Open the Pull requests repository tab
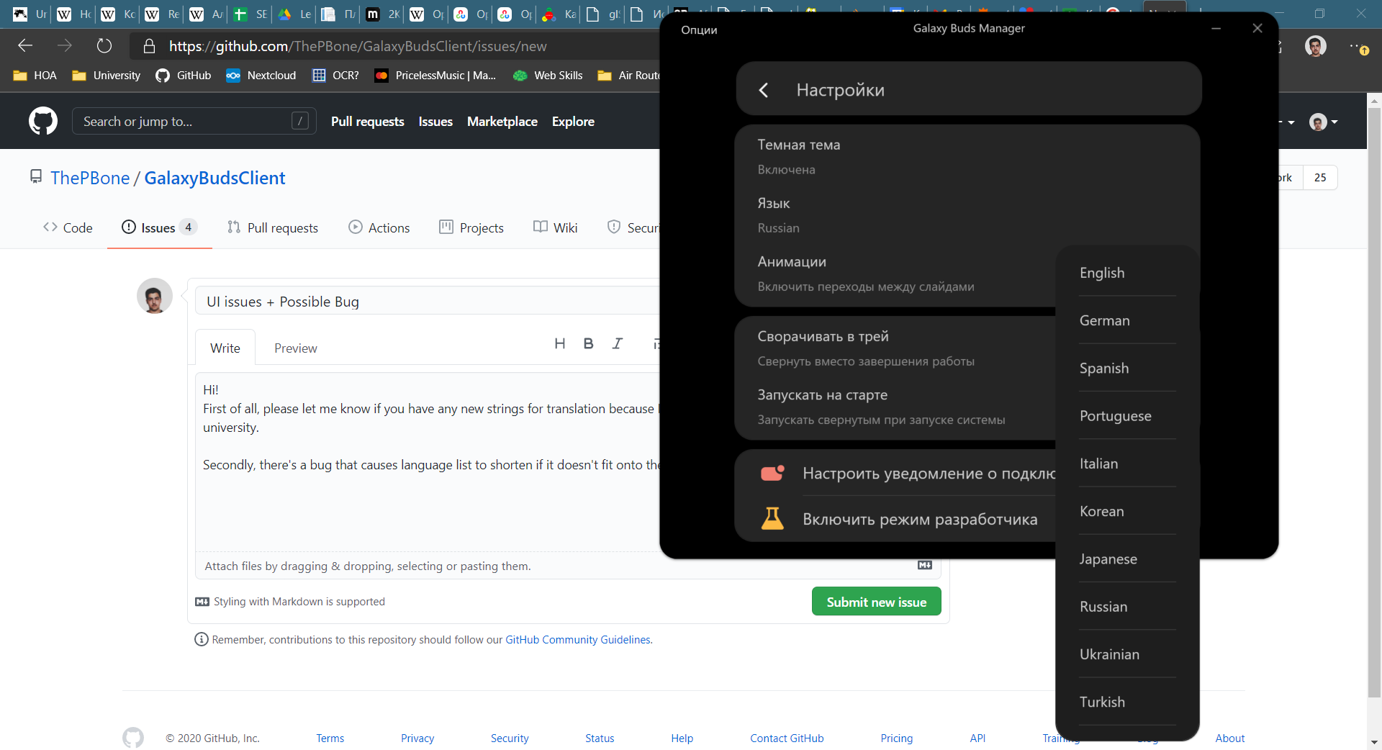 [x=273, y=227]
